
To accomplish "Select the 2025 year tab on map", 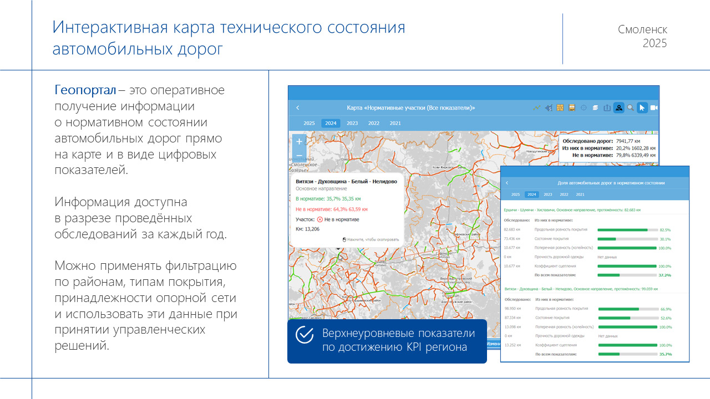I will pyautogui.click(x=309, y=123).
